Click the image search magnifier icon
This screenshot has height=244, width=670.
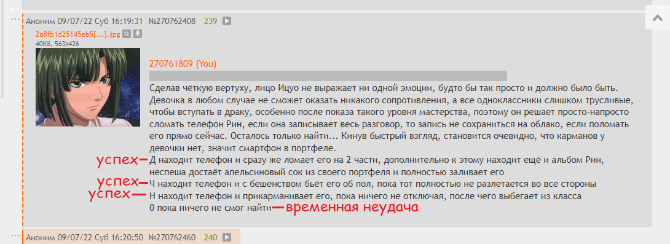point(127,34)
